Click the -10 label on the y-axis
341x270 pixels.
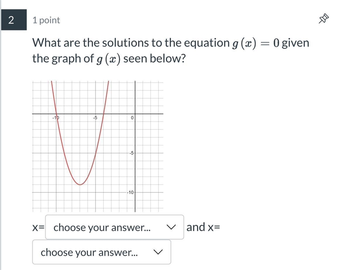coord(130,192)
